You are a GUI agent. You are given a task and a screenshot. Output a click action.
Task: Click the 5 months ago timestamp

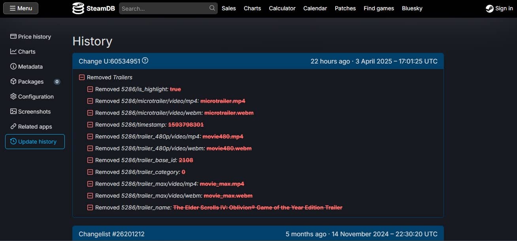coord(306,234)
